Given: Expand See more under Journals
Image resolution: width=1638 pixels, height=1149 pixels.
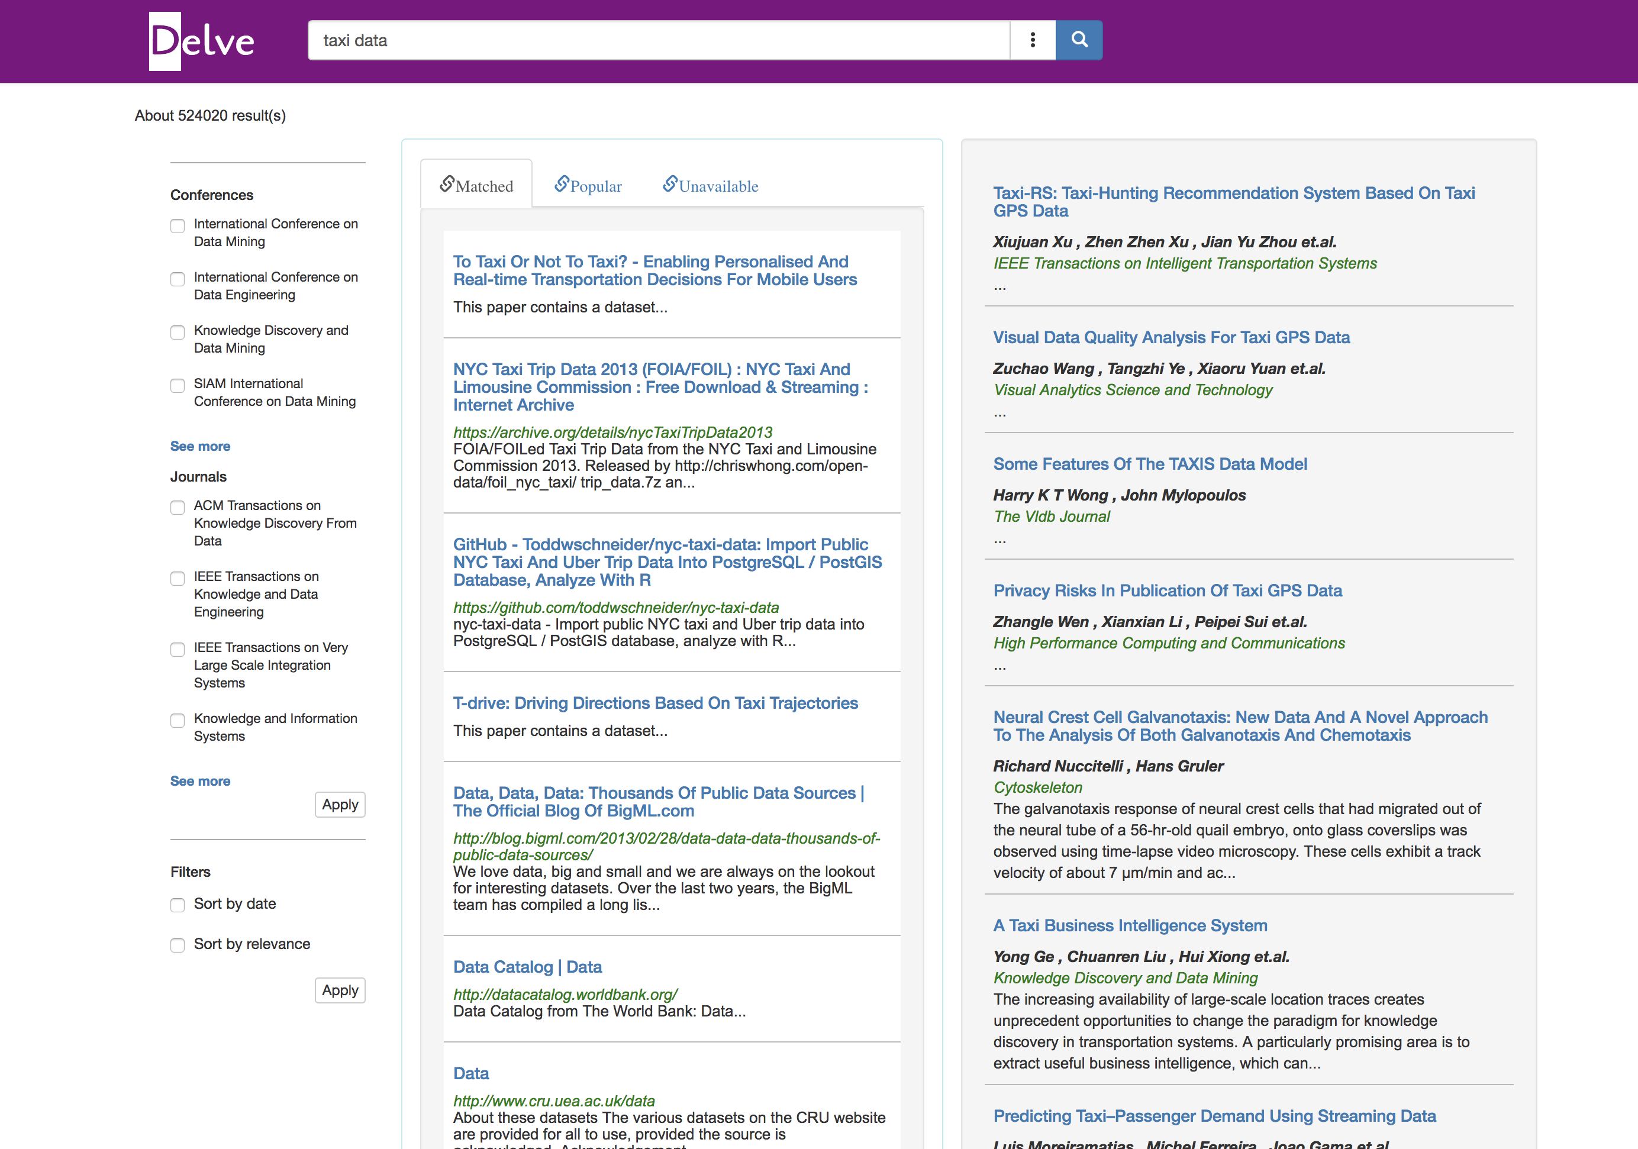Looking at the screenshot, I should tap(201, 781).
